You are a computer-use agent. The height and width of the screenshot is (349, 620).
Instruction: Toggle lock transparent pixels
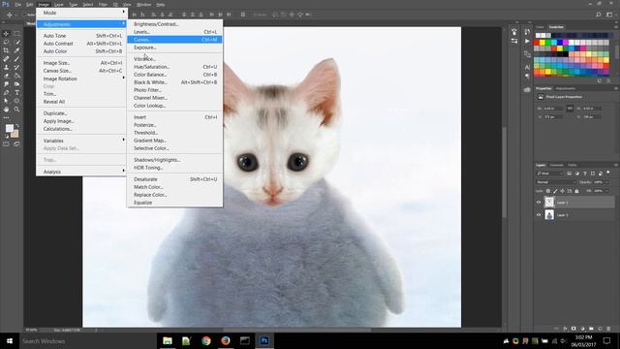pos(548,191)
